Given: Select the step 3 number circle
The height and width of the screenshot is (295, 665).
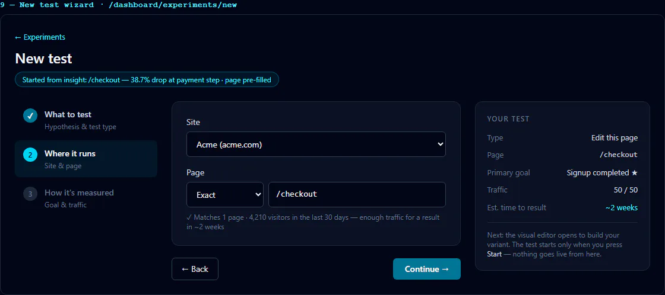Looking at the screenshot, I should click(x=30, y=194).
